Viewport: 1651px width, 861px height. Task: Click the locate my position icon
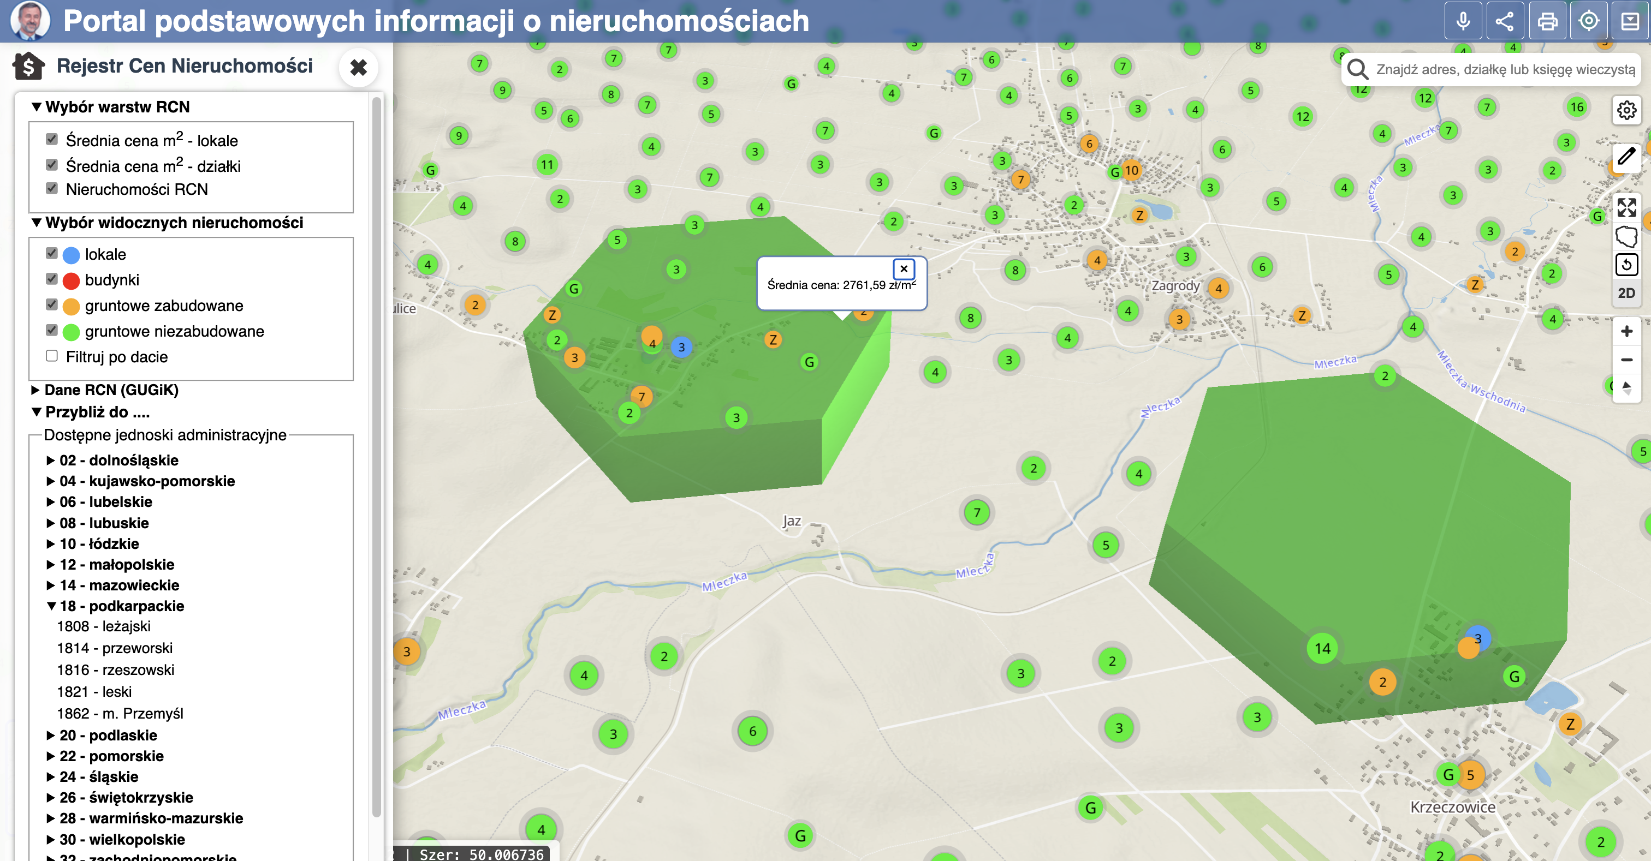click(1588, 21)
